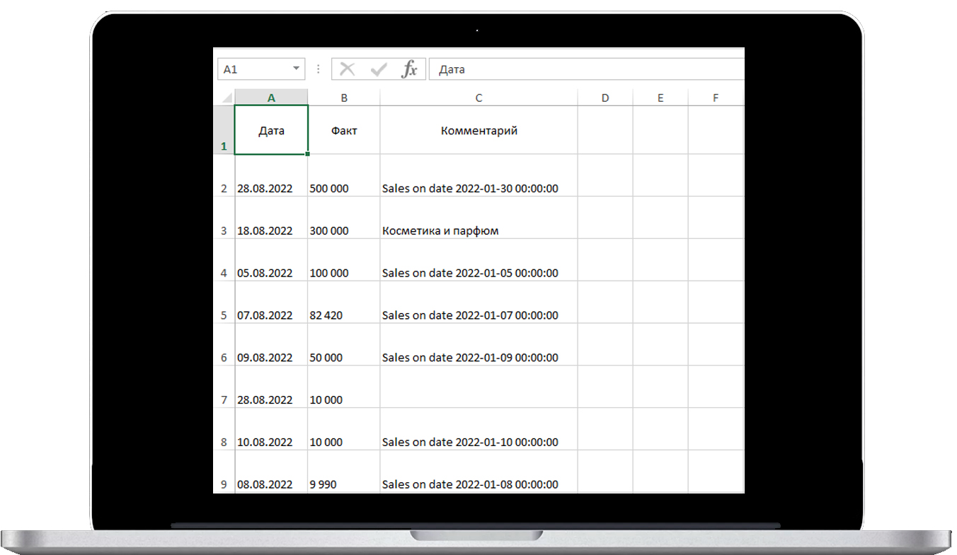
Task: Select the Комментарий header cell
Action: pos(478,131)
